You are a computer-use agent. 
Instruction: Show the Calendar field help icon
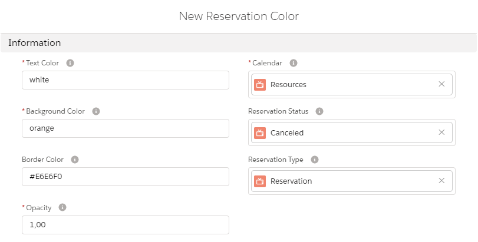(294, 63)
